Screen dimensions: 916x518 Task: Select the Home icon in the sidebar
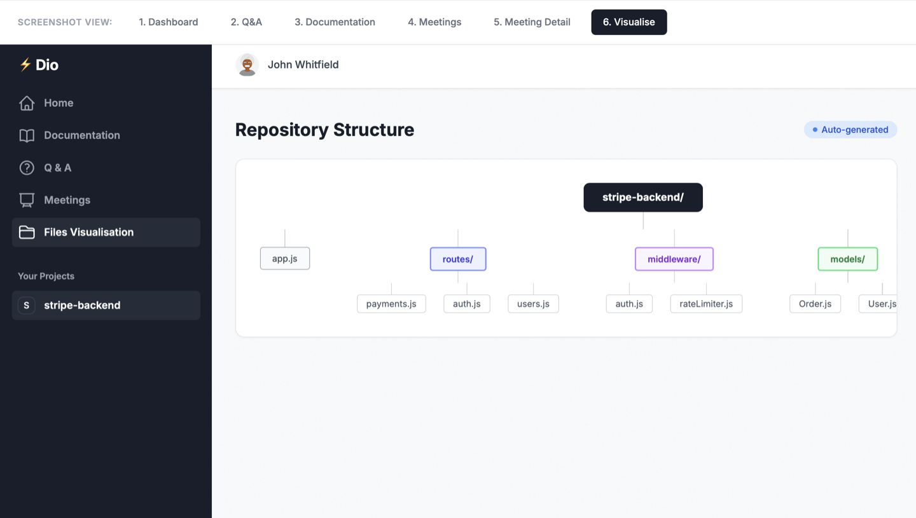27,102
